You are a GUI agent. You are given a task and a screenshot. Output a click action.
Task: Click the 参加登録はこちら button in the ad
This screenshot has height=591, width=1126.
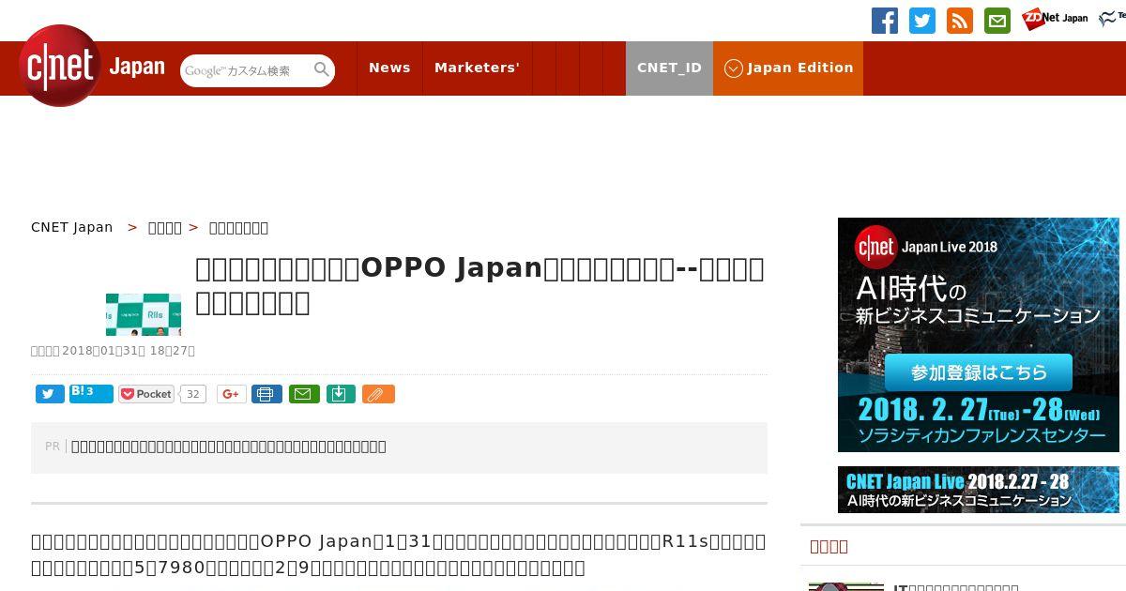click(979, 372)
